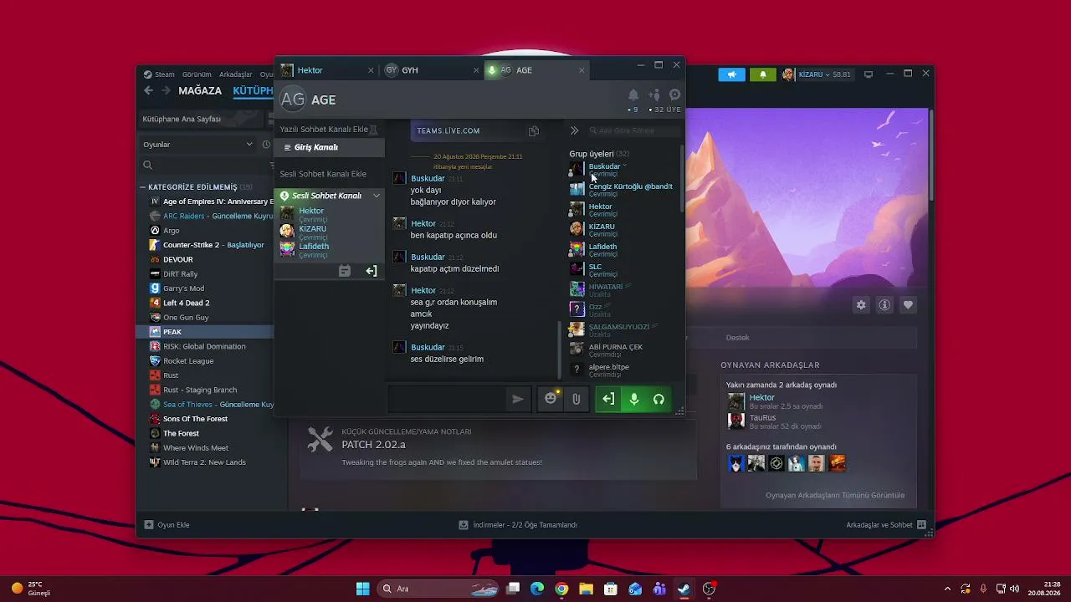1071x602 pixels.
Task: Click the library search magnifier field
Action: [x=206, y=166]
